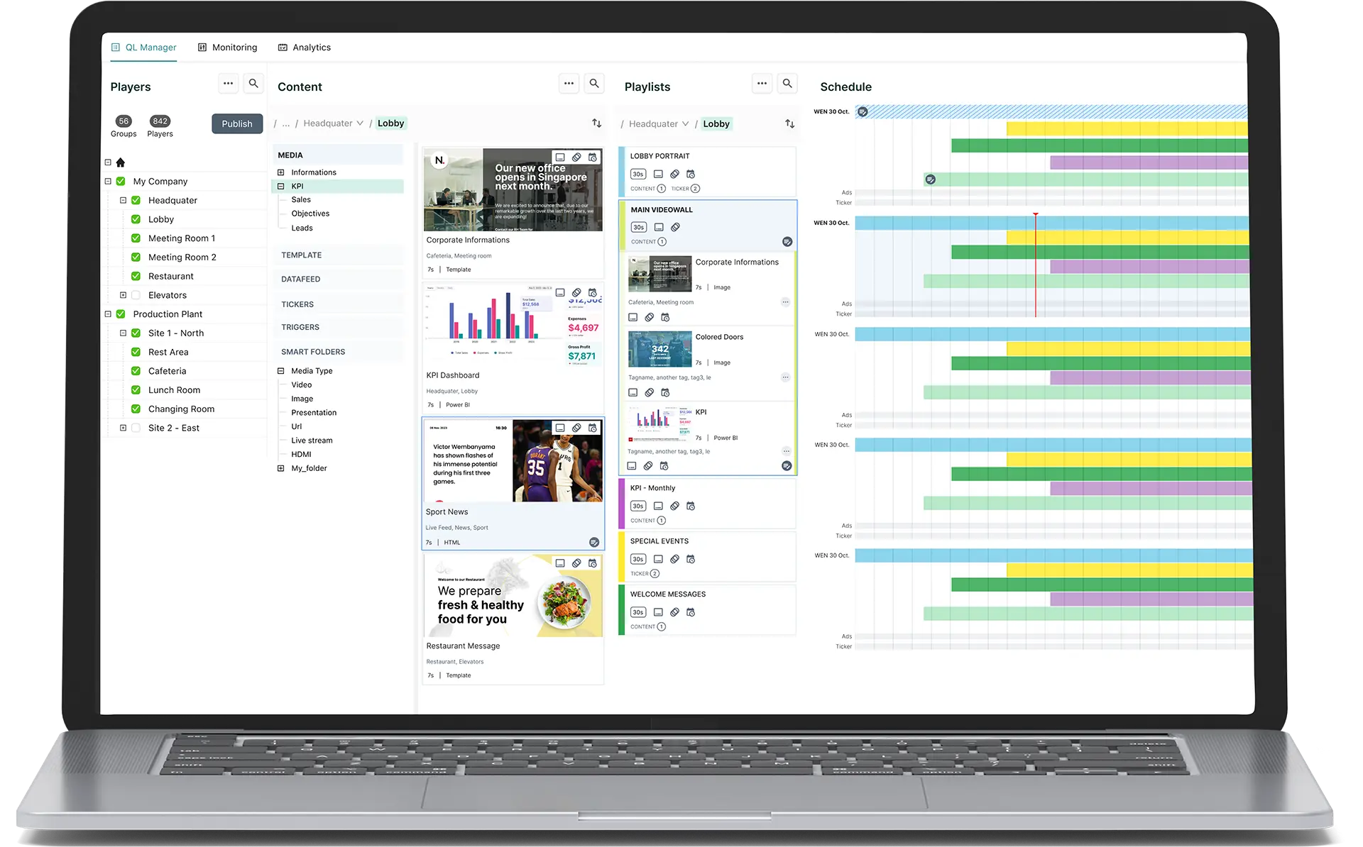Toggle checkbox for Lobby player location
This screenshot has width=1363, height=847.
coord(138,220)
